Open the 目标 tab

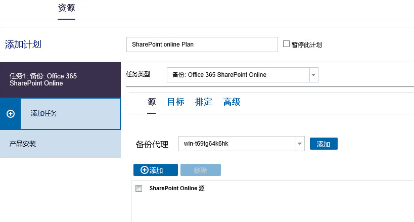175,102
